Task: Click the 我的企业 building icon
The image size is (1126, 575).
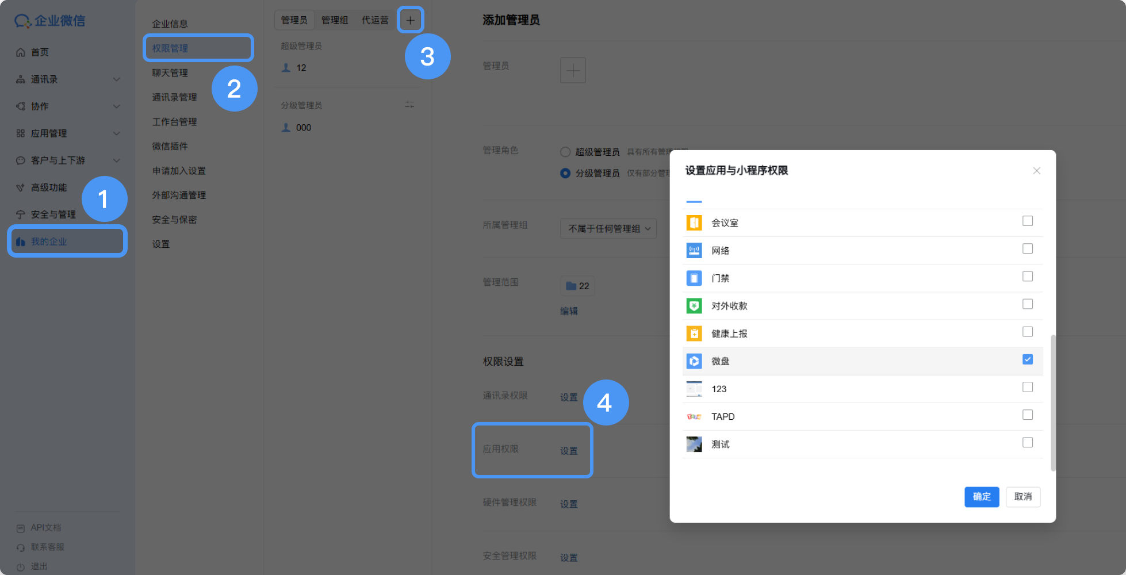Action: point(21,241)
